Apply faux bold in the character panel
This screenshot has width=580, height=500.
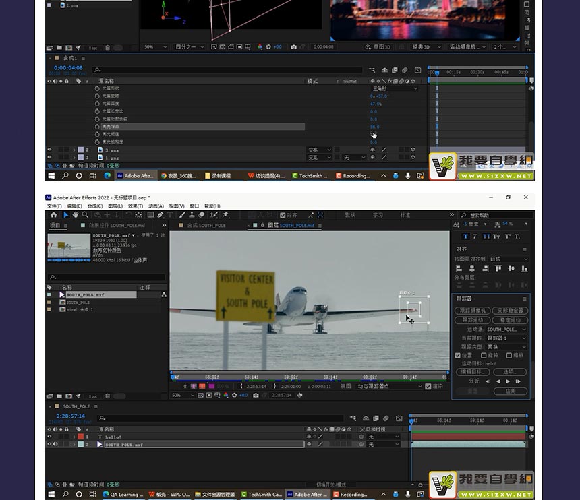(465, 237)
